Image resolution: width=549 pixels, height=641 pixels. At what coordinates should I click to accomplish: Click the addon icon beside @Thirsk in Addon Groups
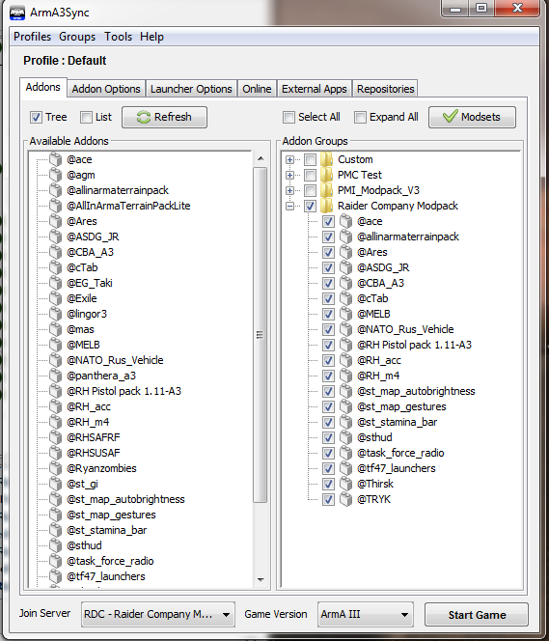pos(346,484)
